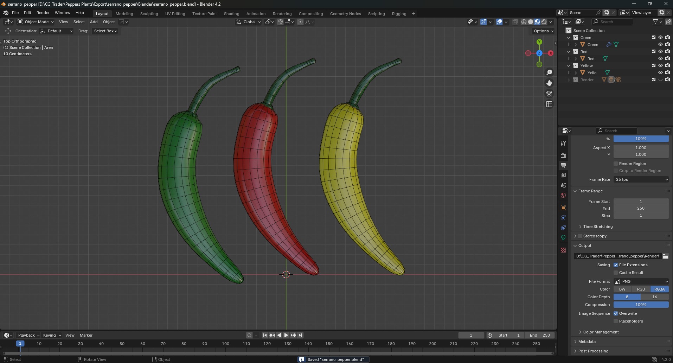This screenshot has width=673, height=363.
Task: Open the Output properties tab
Action: coord(563,165)
